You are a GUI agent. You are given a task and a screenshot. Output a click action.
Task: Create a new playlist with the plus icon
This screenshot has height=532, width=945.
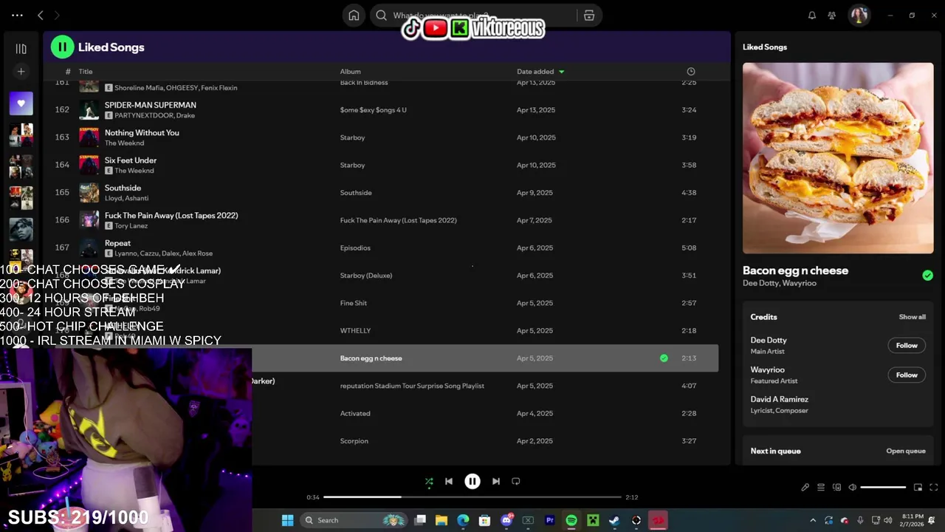point(21,72)
